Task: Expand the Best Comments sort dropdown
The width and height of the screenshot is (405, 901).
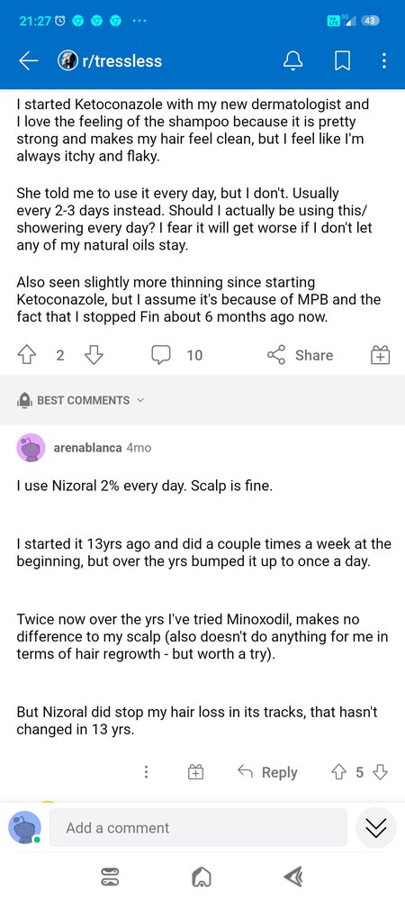Action: (80, 401)
